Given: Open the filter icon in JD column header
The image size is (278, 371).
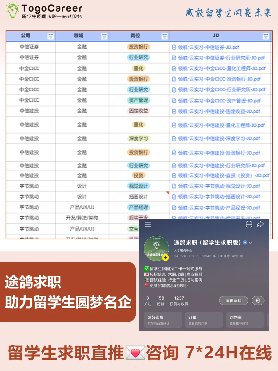Looking at the screenshot, I should [266, 36].
